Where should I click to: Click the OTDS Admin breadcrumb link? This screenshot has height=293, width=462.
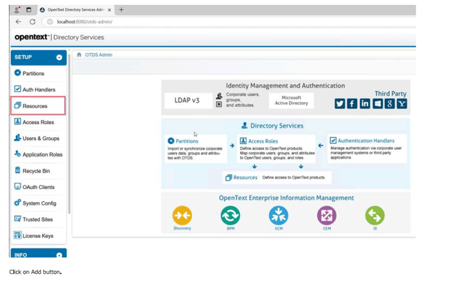99,54
